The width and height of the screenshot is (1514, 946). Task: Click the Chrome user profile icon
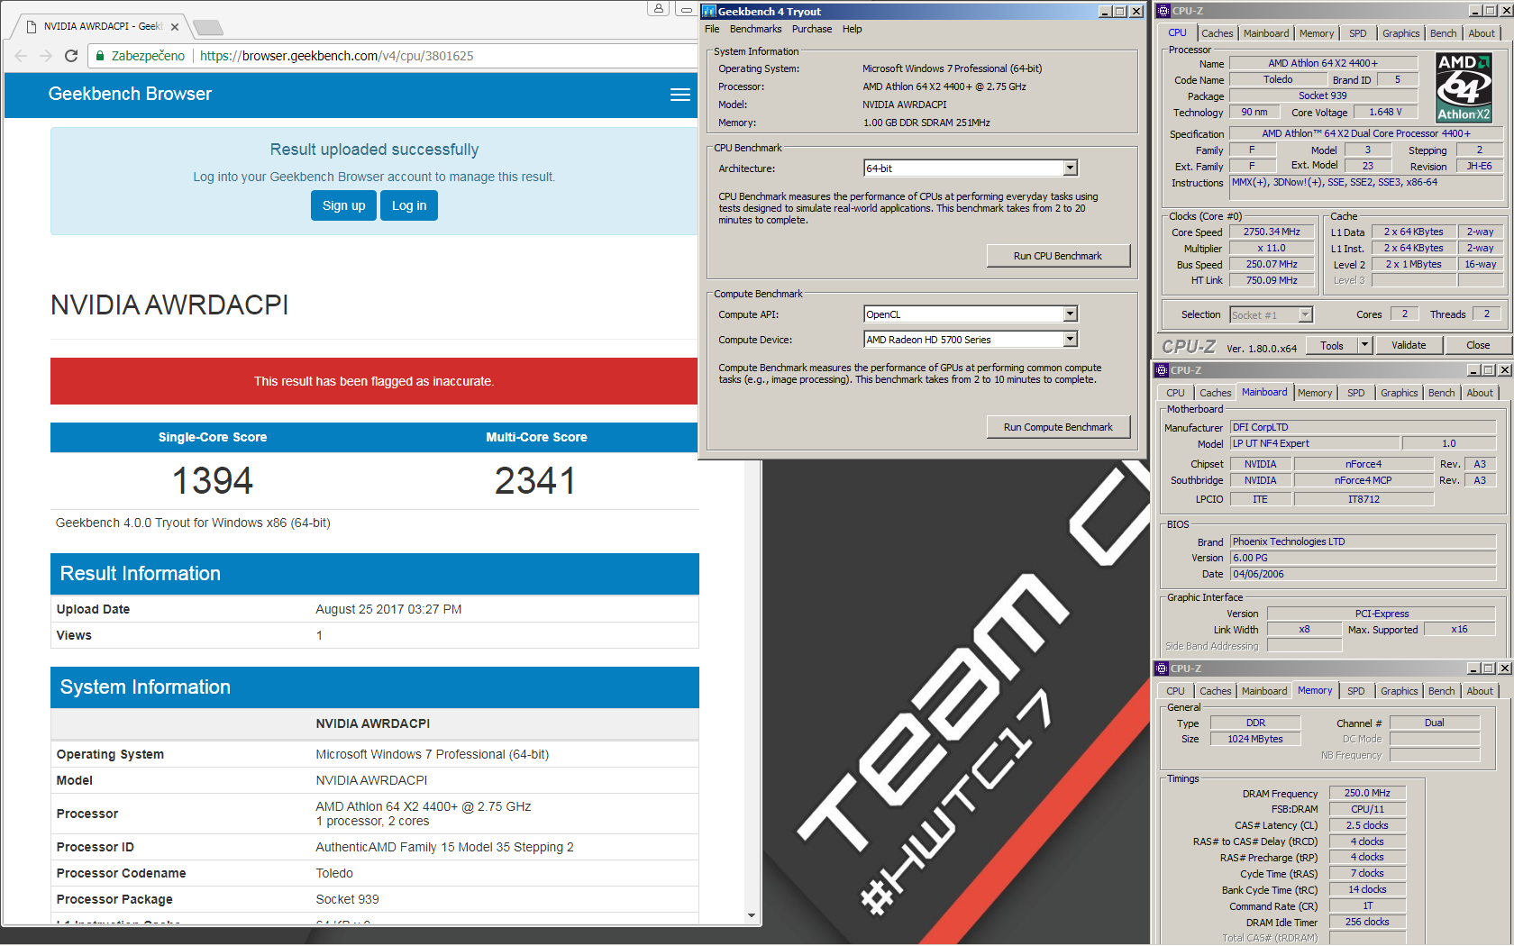(x=659, y=8)
